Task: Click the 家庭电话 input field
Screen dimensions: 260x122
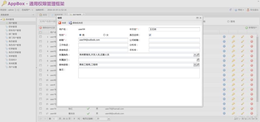Action: point(103,50)
